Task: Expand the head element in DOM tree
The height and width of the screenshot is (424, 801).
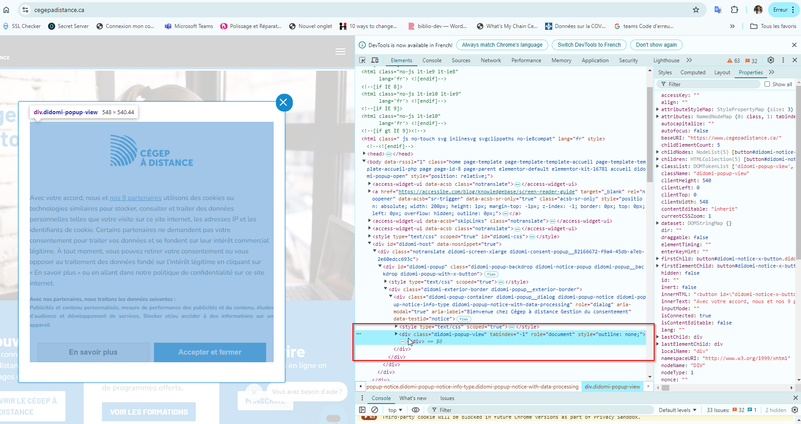Action: click(x=364, y=154)
